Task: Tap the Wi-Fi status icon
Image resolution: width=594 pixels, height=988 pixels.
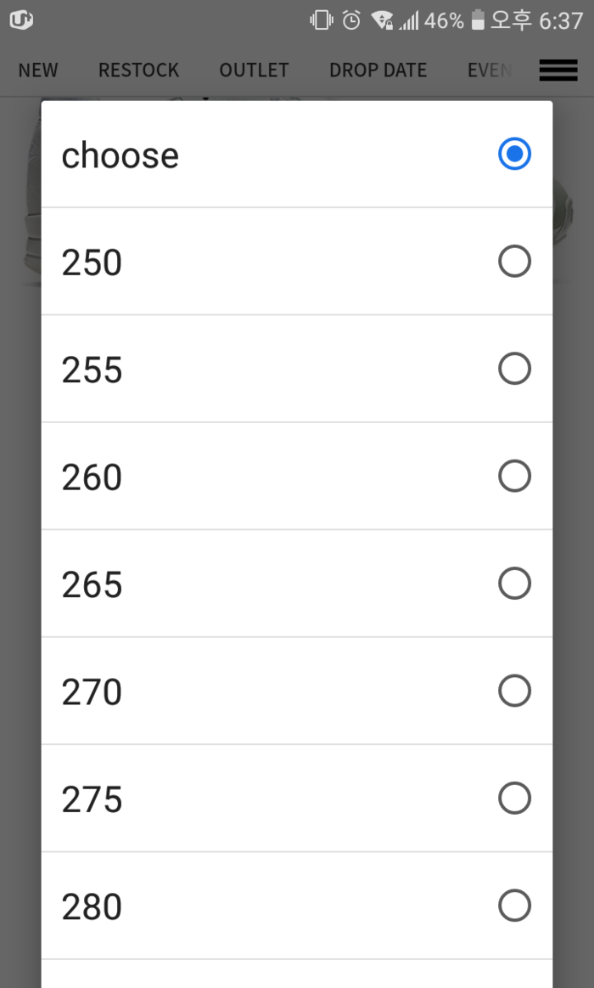Action: pos(382,20)
